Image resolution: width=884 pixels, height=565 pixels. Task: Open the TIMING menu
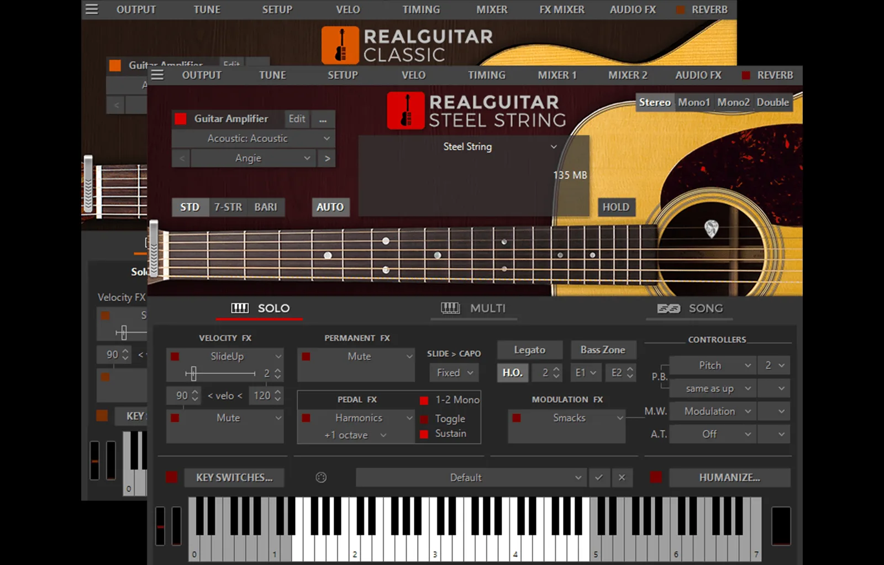click(487, 75)
